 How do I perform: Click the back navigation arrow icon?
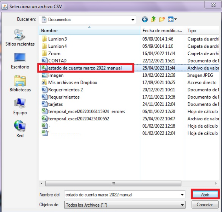[x=145, y=20]
